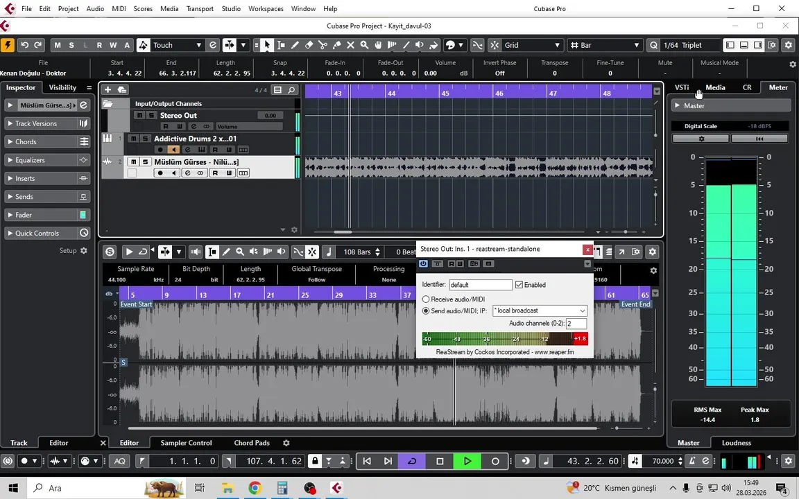Click the Redo arrow in toolbar
The width and height of the screenshot is (799, 499).
click(x=37, y=45)
